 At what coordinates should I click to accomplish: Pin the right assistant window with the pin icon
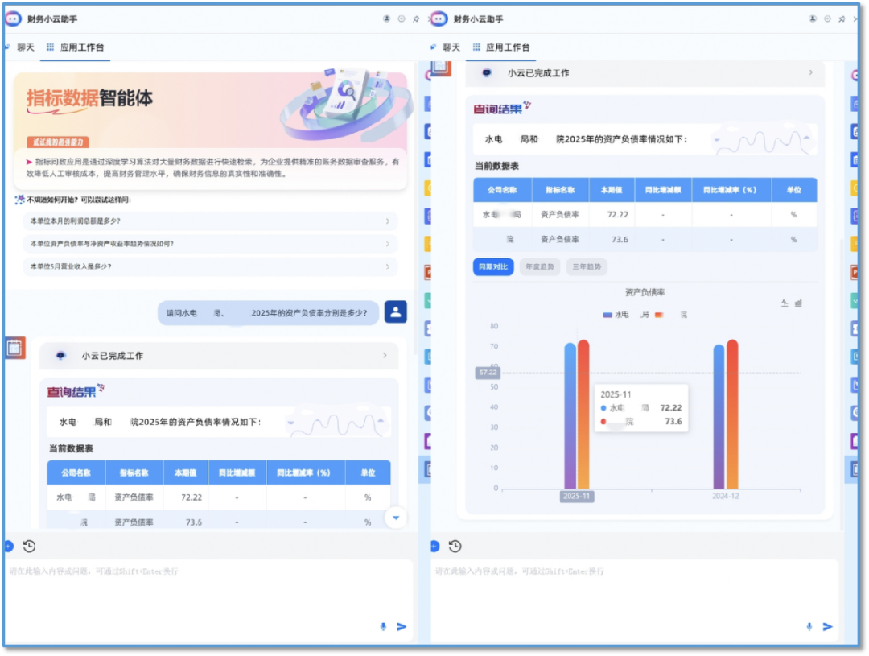point(842,19)
